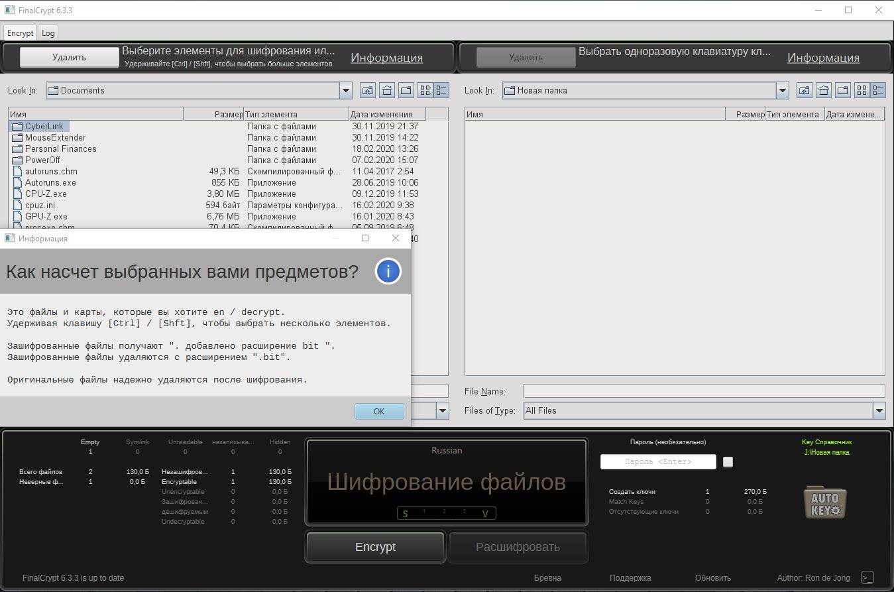The height and width of the screenshot is (592, 894).
Task: Go up one level in Новая папка pane
Action: tap(804, 90)
